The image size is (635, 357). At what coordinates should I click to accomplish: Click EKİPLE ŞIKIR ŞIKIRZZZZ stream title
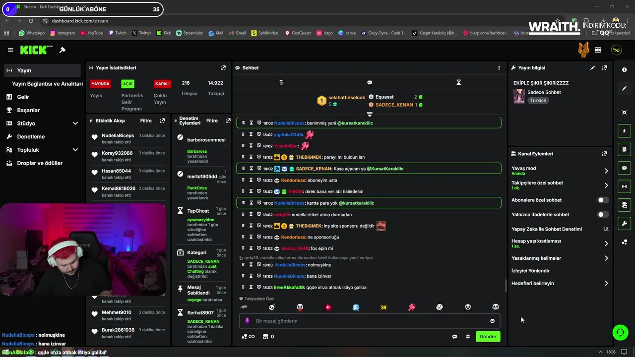(x=541, y=83)
